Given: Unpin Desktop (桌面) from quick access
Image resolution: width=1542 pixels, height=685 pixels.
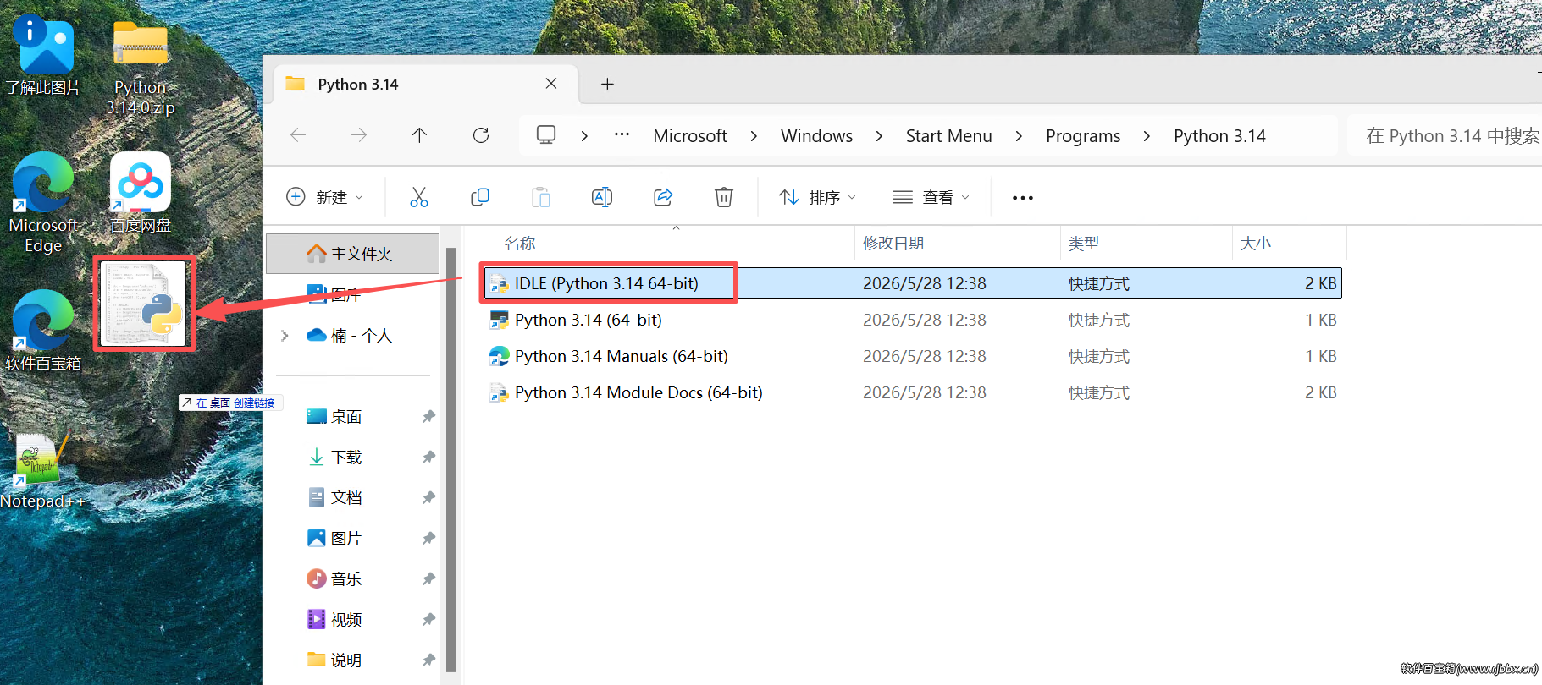Looking at the screenshot, I should (x=428, y=416).
